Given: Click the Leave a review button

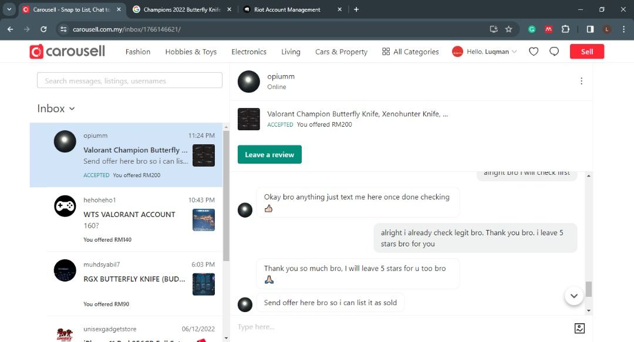Looking at the screenshot, I should pyautogui.click(x=269, y=154).
